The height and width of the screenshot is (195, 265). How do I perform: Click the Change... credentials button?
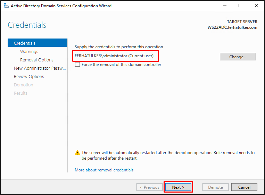[238, 57]
